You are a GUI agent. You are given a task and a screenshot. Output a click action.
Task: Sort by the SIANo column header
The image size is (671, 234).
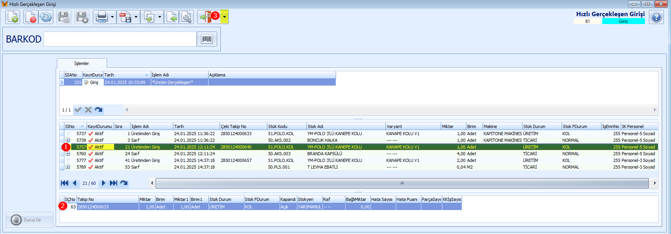click(x=73, y=75)
